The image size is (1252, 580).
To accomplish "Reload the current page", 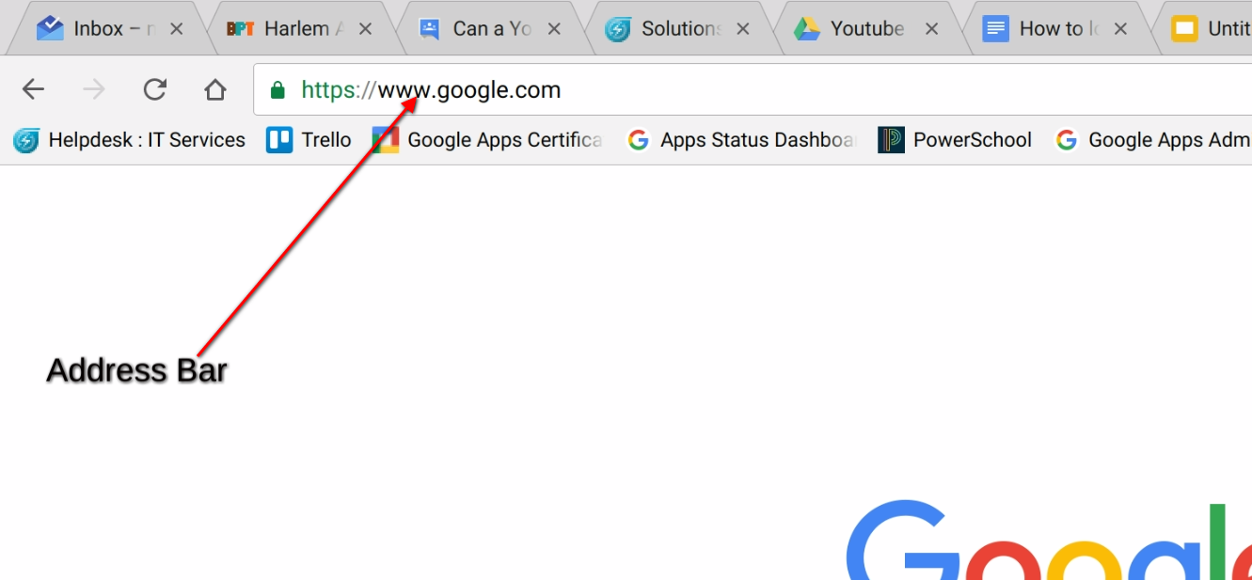I will pos(154,89).
